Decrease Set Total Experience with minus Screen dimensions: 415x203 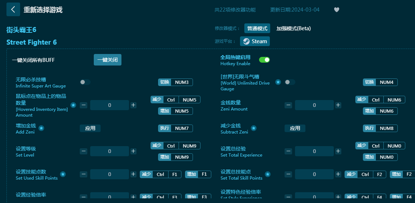[288, 151]
